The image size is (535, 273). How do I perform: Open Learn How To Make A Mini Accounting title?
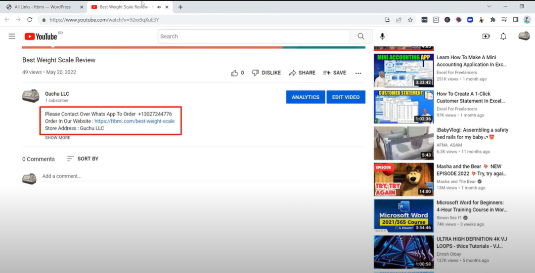[472, 61]
